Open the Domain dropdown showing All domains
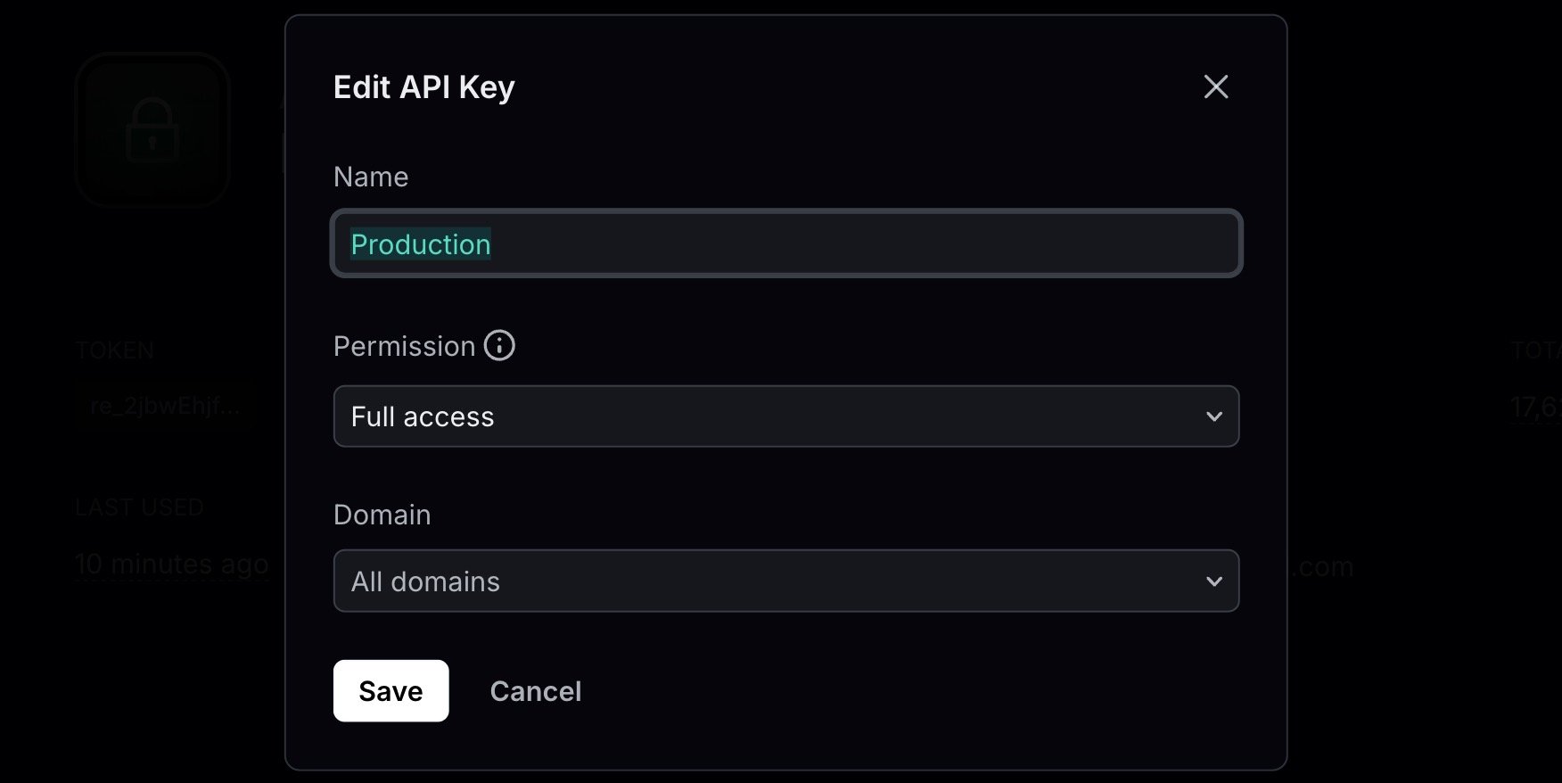Viewport: 1562px width, 783px height. (786, 581)
